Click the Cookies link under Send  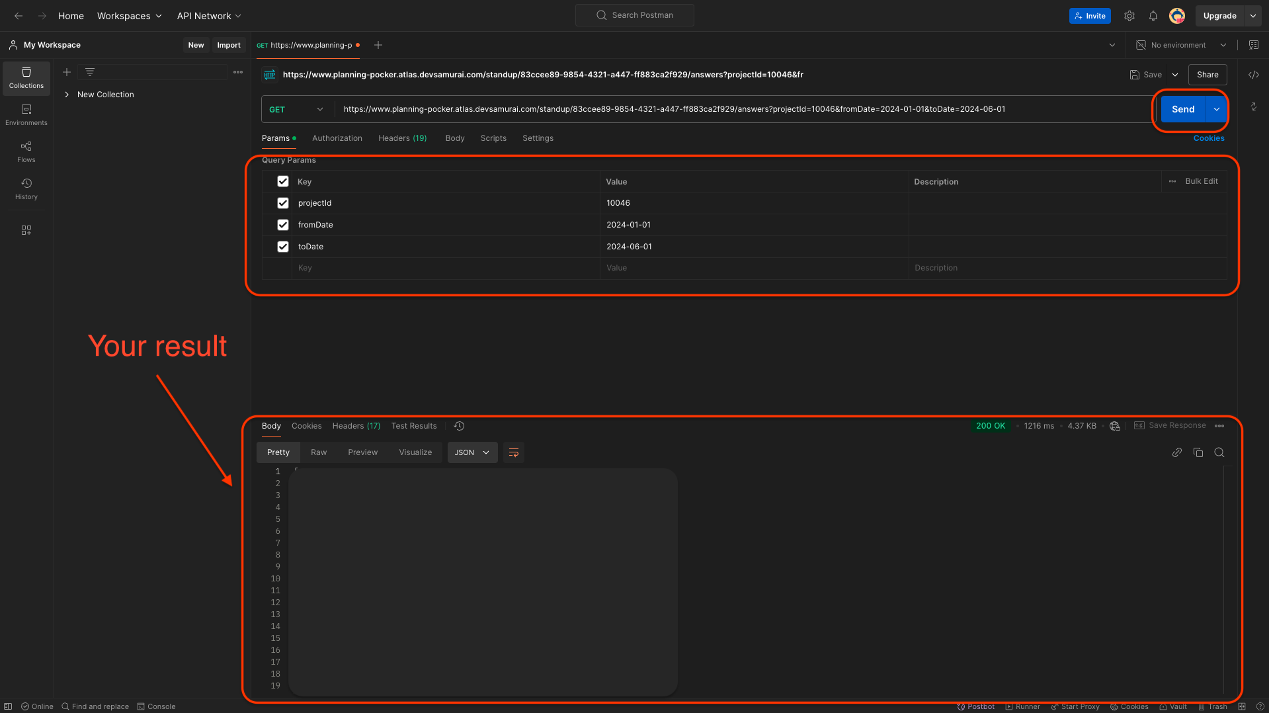pos(1208,138)
